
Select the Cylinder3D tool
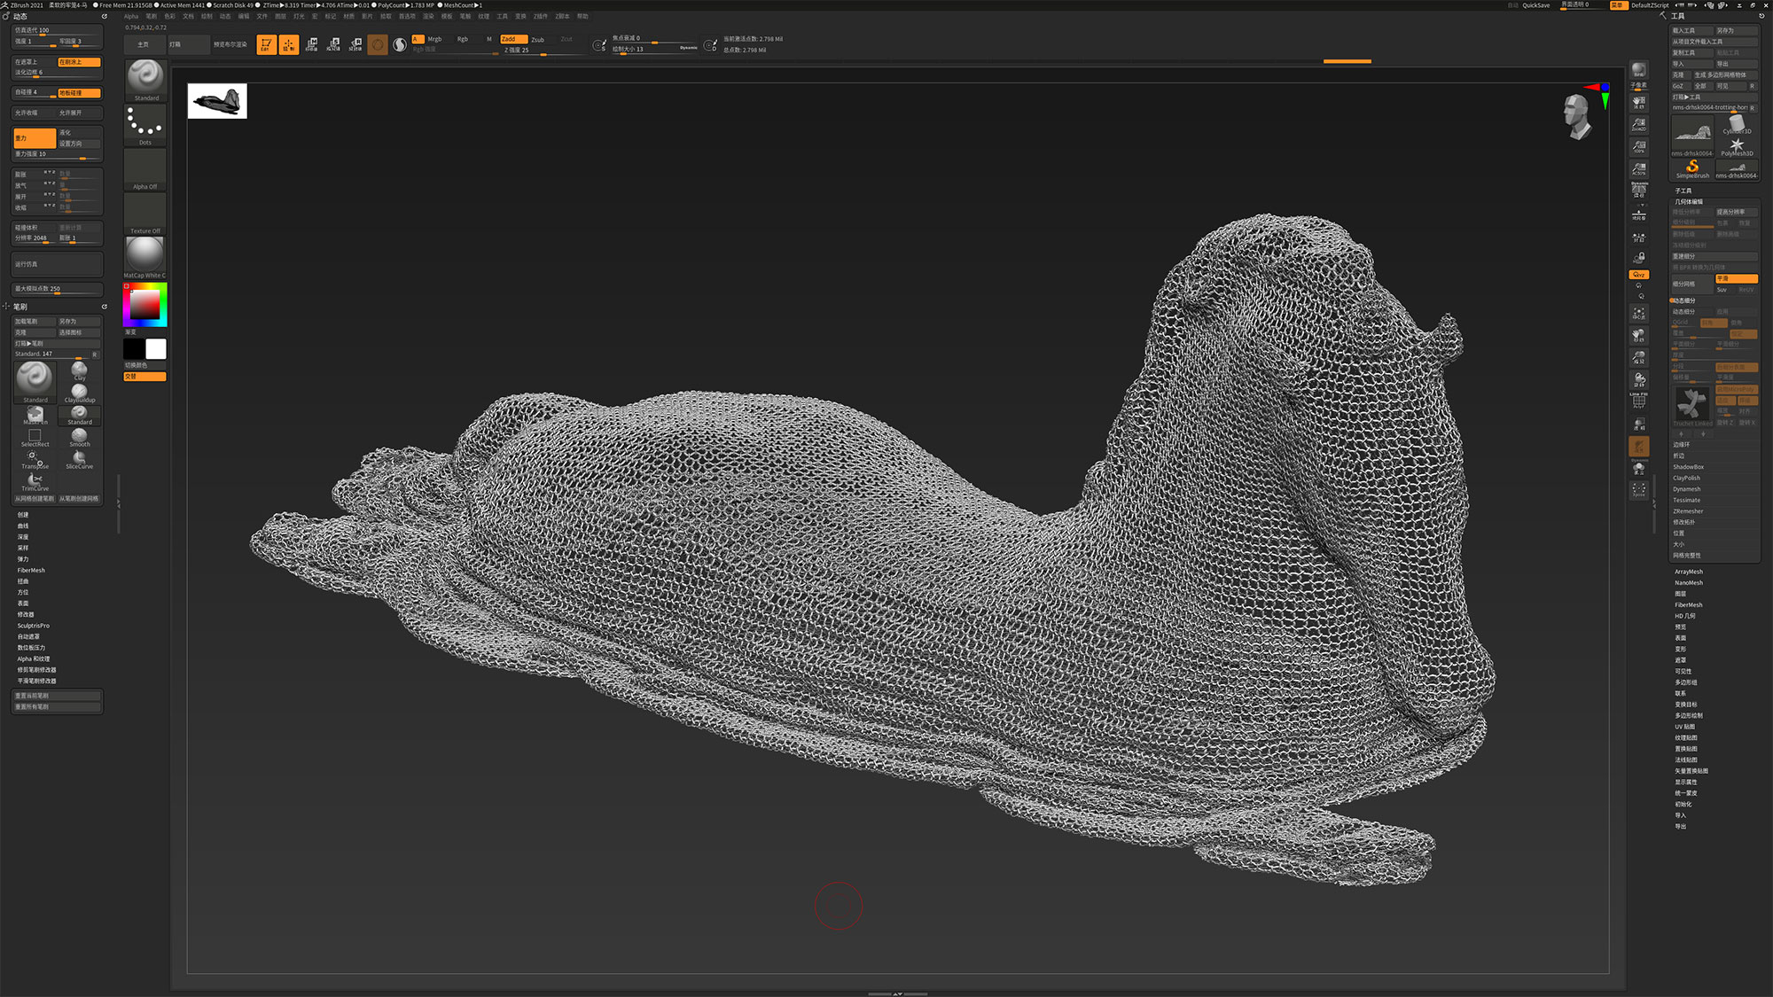point(1737,123)
